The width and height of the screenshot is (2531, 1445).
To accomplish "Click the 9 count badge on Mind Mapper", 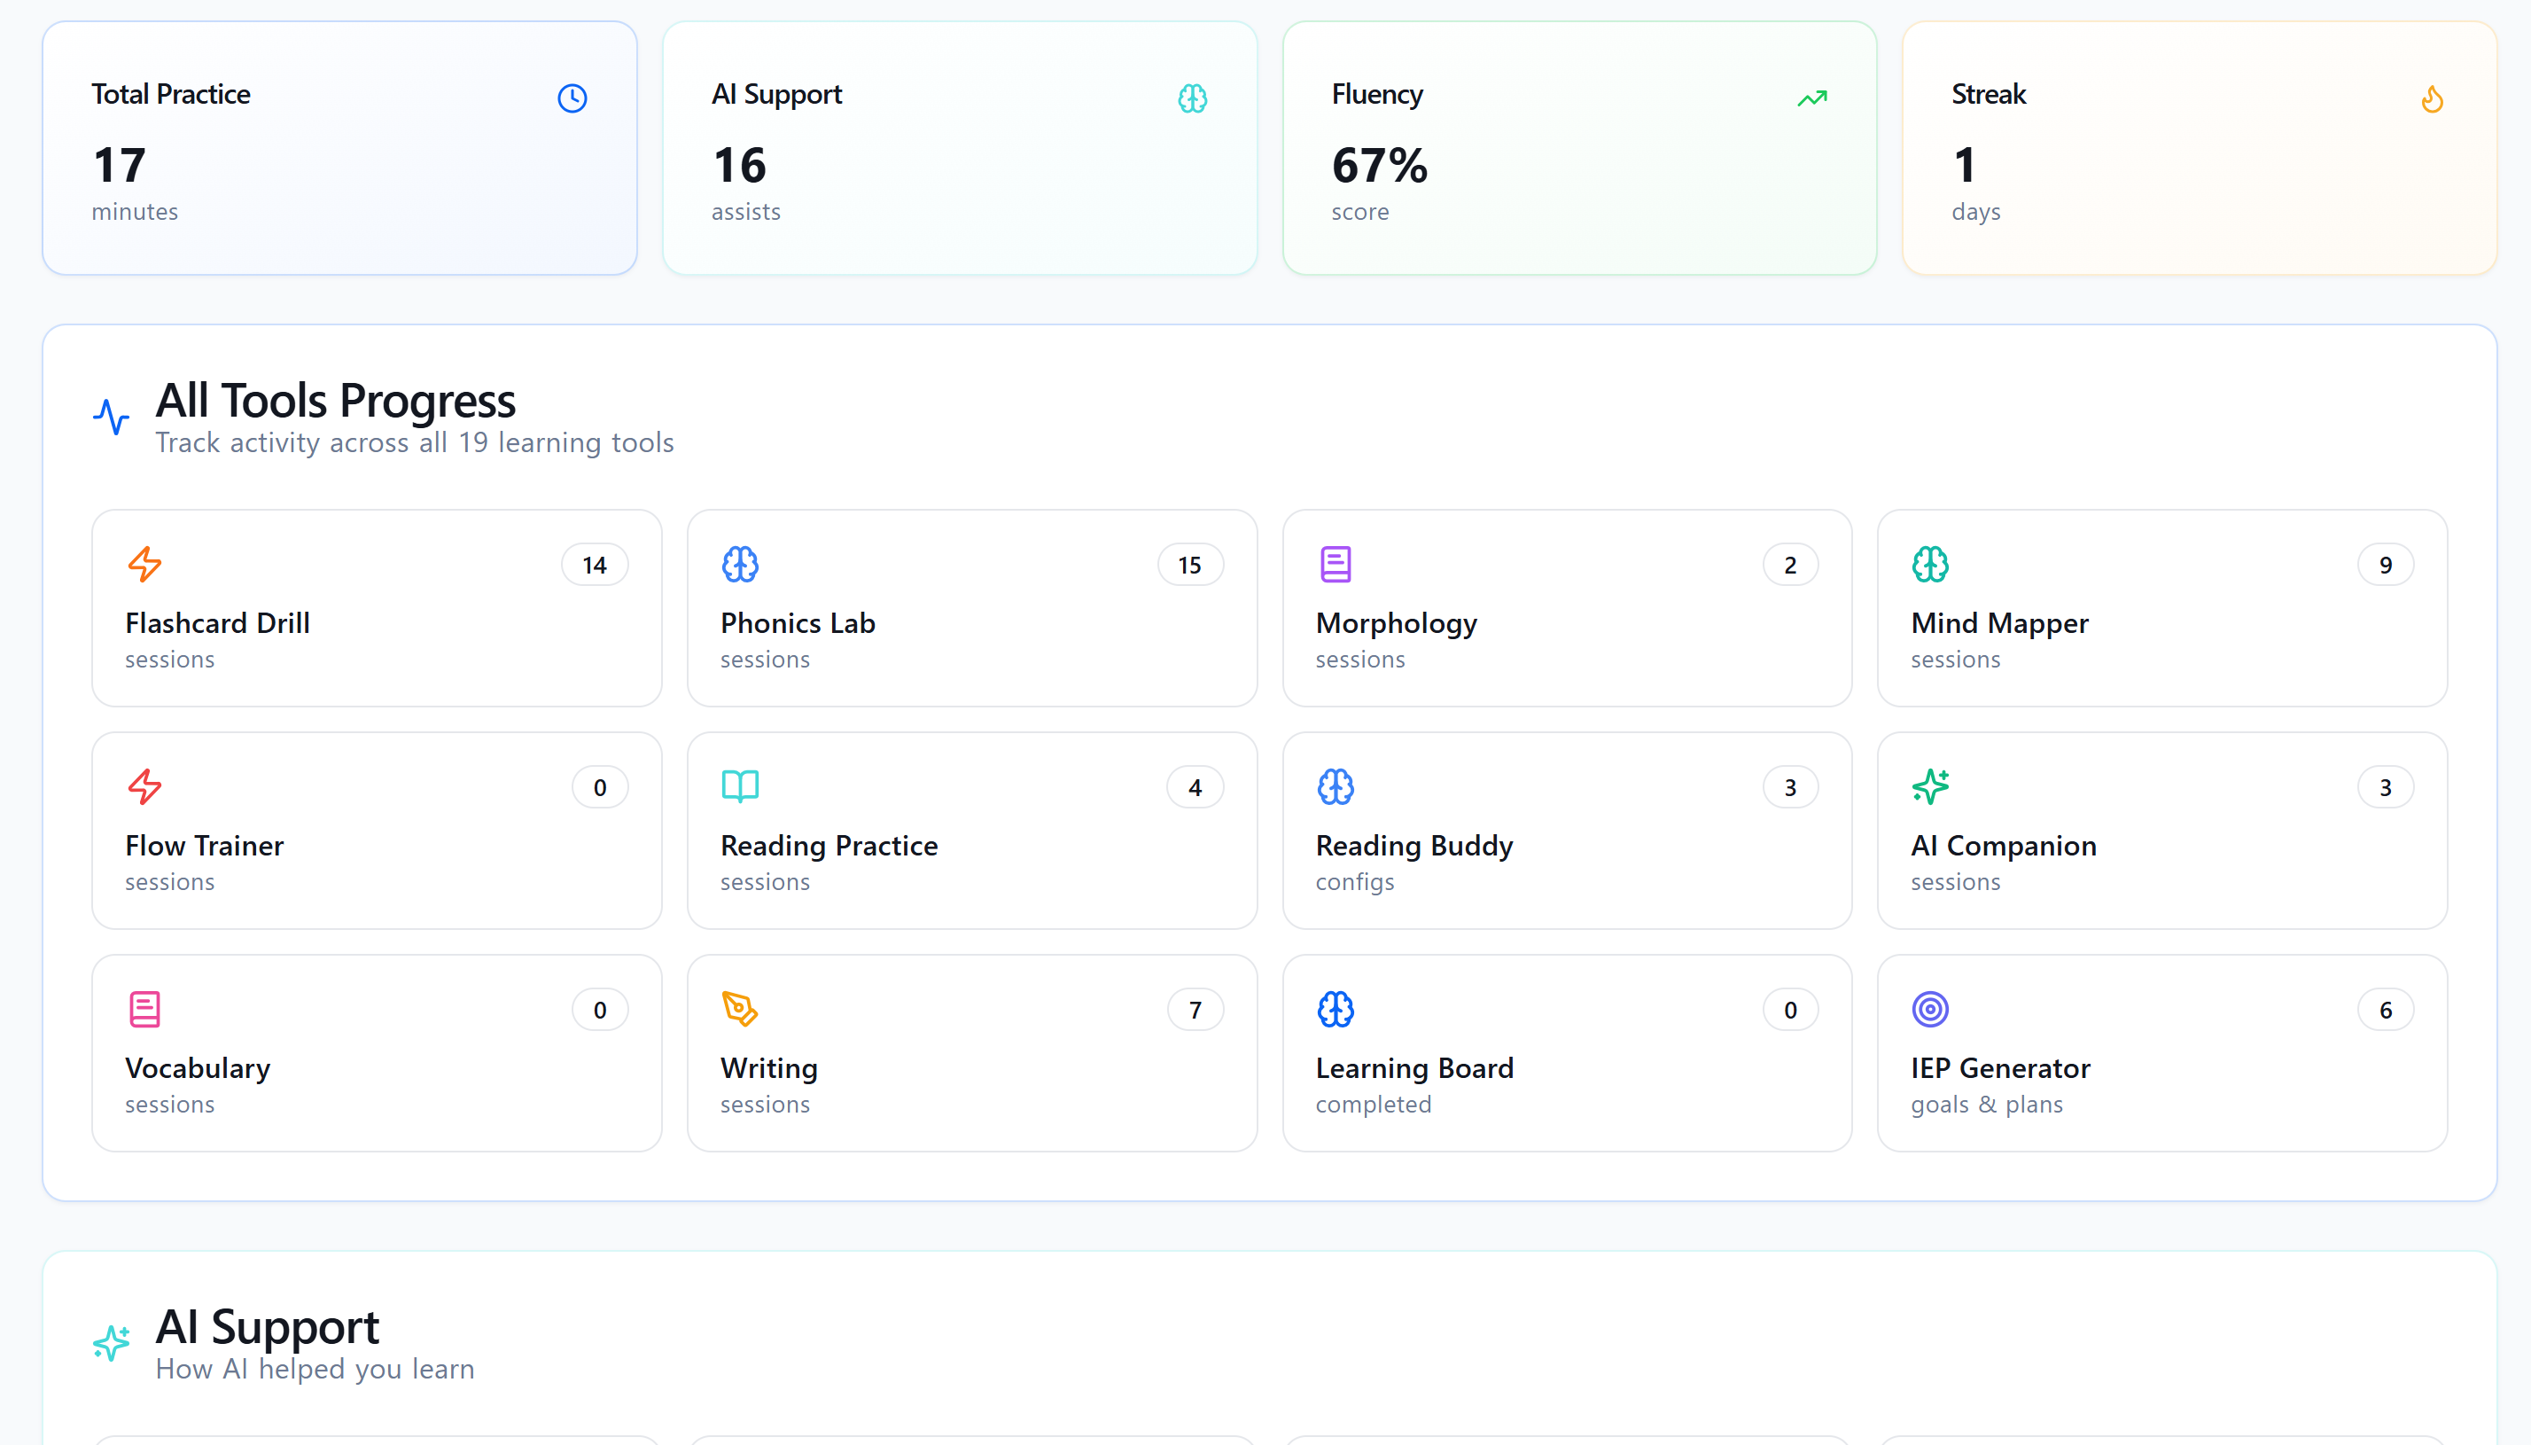I will (2385, 565).
